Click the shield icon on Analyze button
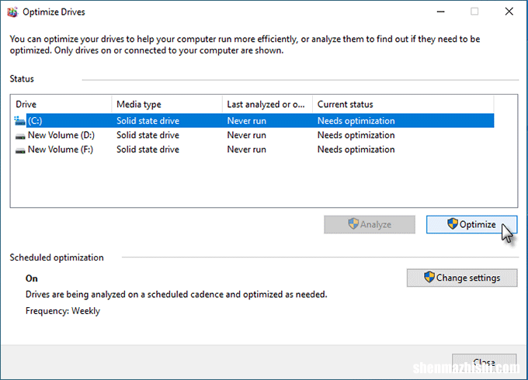Screen dimensions: 528x380 coord(353,224)
